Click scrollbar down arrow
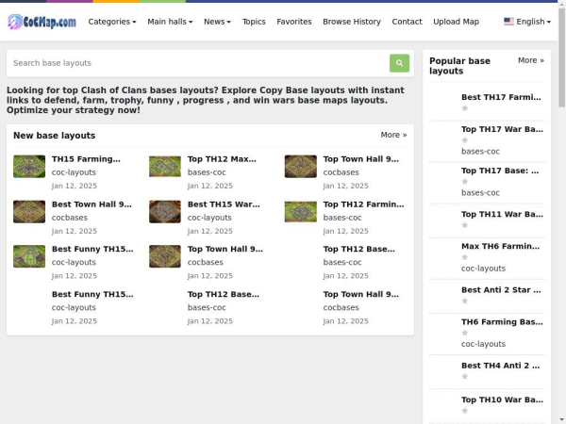 point(561,420)
